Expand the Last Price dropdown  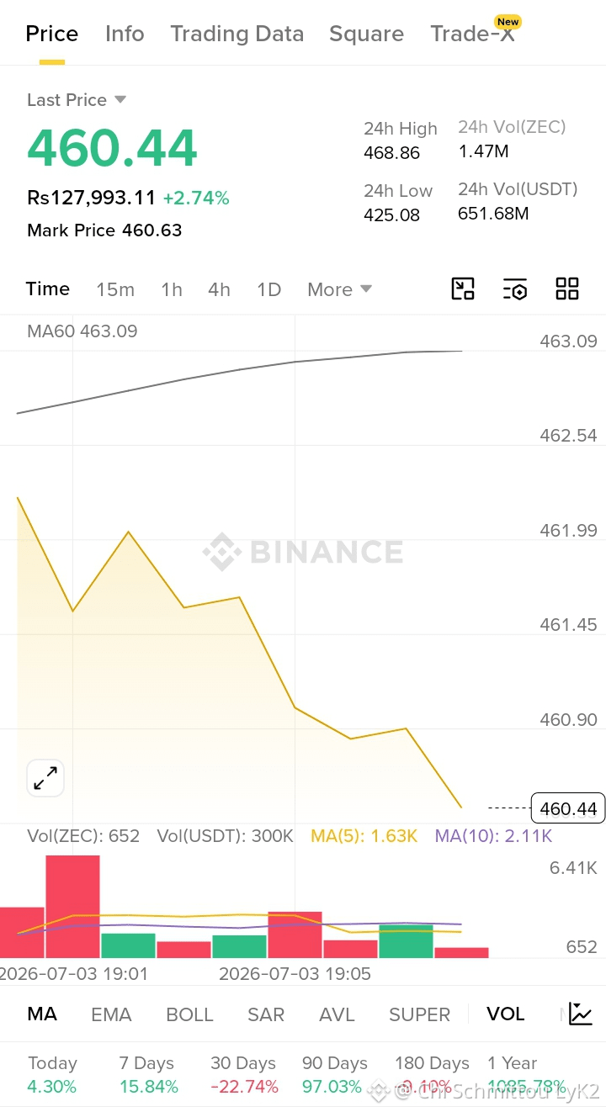tap(120, 99)
